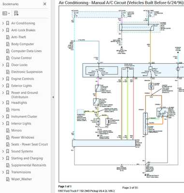Go to the Engine Controls bookmark
Screen dimensions: 184x193
[x=23, y=79]
